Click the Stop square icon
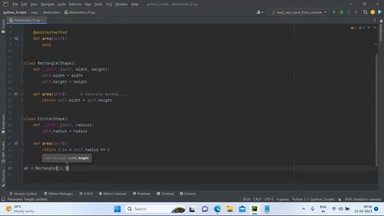The width and height of the screenshot is (384, 216). 356,12
